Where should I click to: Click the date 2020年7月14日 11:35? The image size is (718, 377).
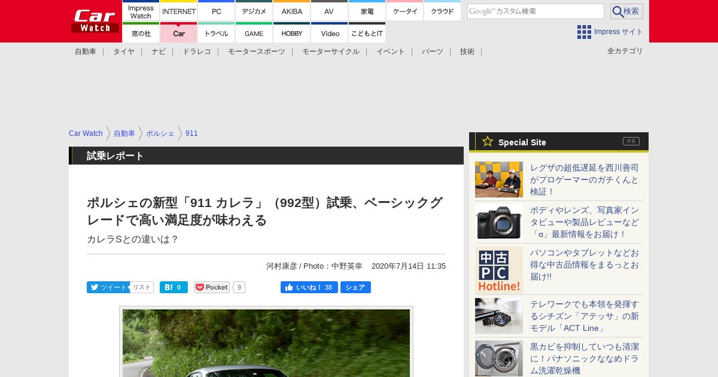[x=409, y=266]
